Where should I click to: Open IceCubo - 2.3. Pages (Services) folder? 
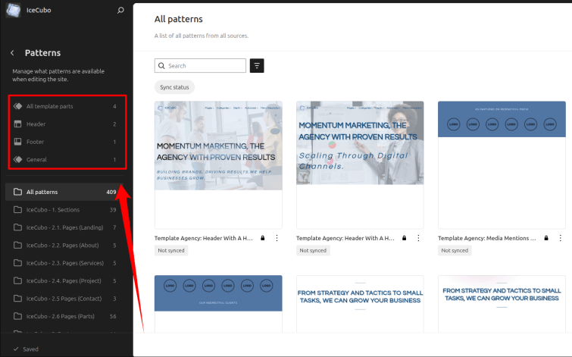point(64,263)
